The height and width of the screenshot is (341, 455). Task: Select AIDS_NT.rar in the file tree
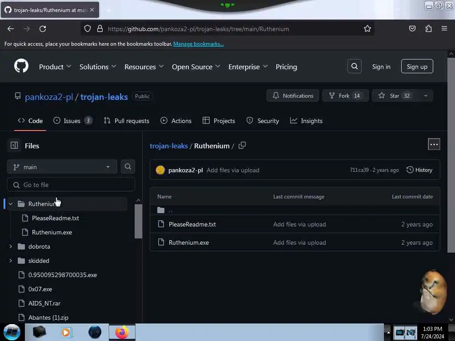(x=44, y=303)
